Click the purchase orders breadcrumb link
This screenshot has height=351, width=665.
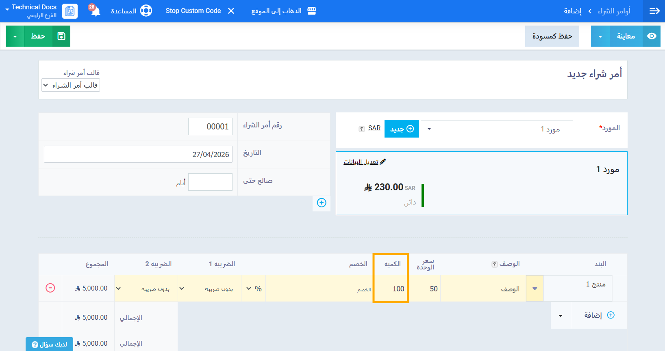point(613,11)
